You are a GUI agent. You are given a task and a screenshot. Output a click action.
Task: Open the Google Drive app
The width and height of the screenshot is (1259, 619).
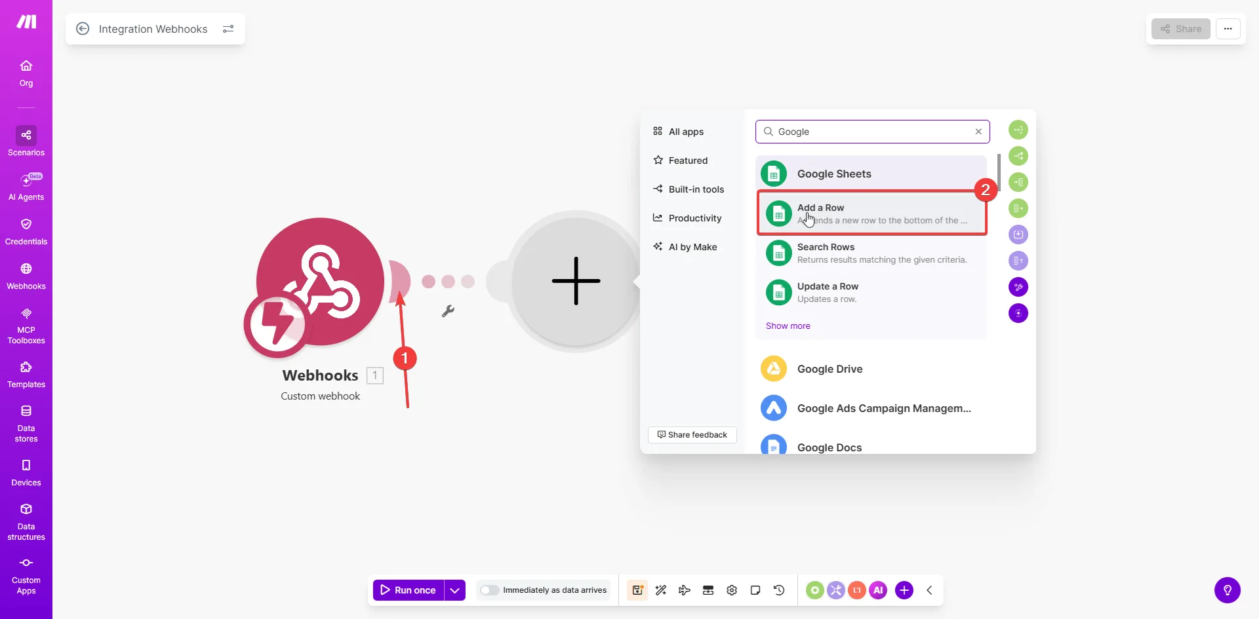pos(872,369)
